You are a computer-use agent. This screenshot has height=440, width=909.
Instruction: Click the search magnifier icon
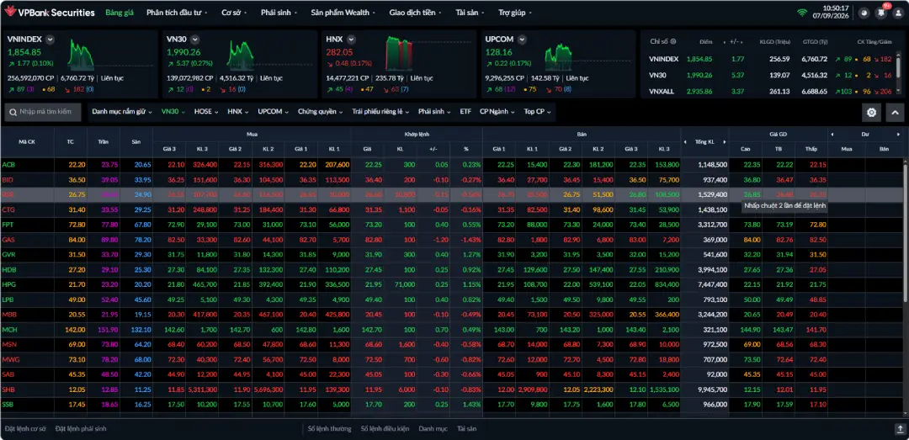[x=13, y=112]
